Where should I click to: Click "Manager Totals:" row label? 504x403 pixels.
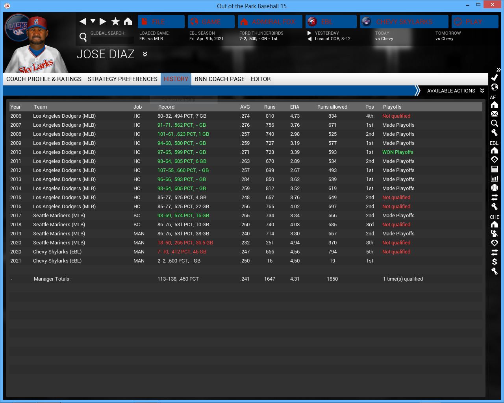52,279
